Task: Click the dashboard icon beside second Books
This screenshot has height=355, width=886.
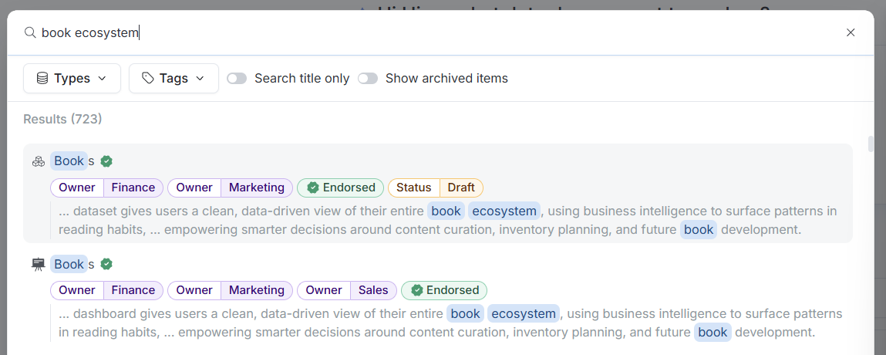Action: point(39,265)
